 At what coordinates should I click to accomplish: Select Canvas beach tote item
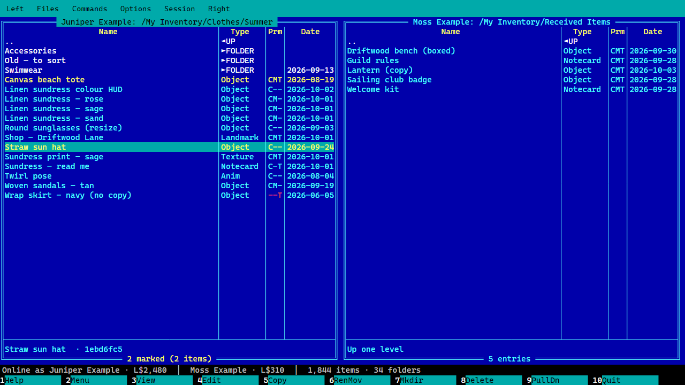tap(169, 80)
